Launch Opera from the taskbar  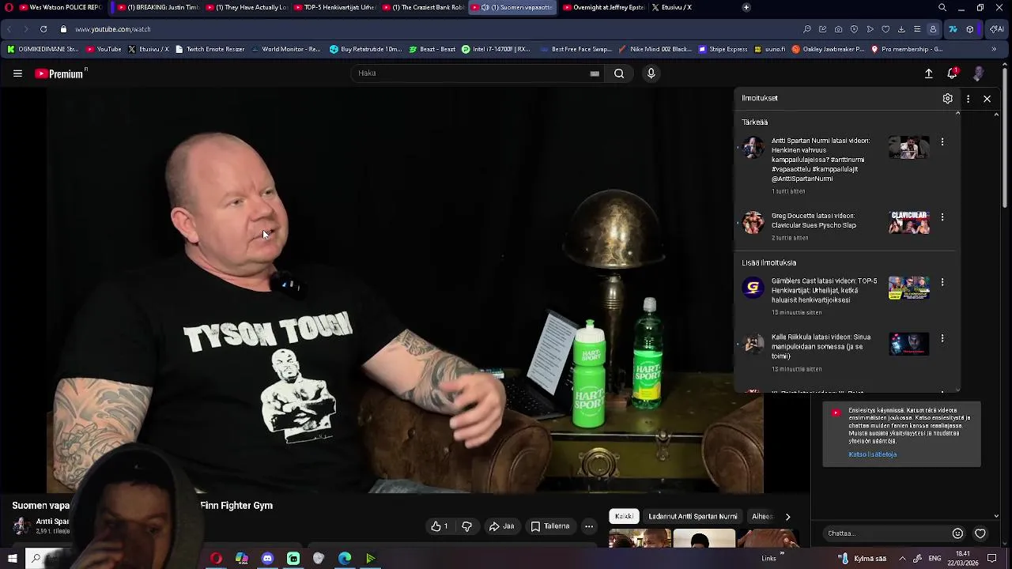coord(216,559)
